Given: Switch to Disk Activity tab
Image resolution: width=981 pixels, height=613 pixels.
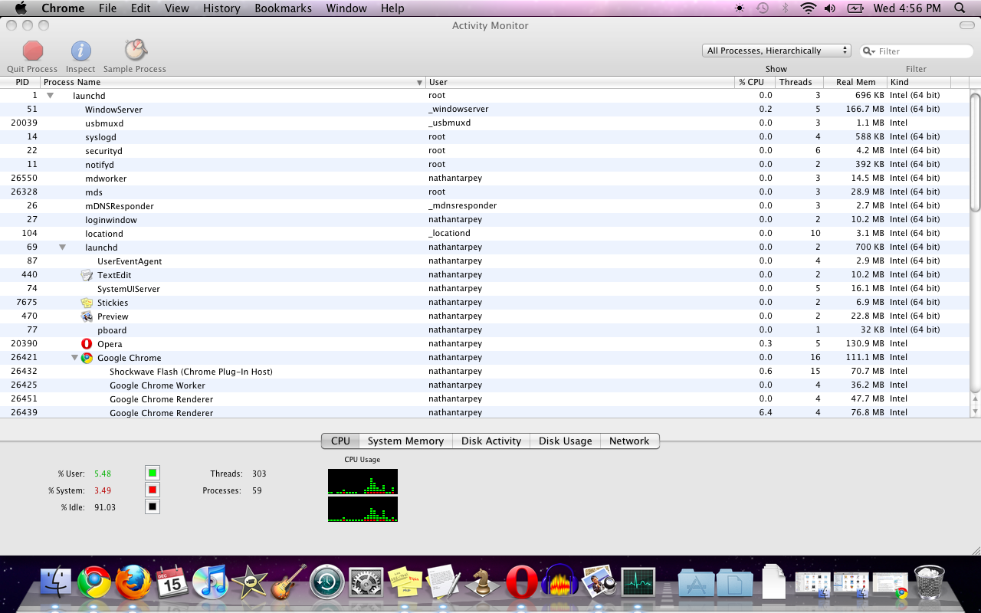Looking at the screenshot, I should click(491, 441).
